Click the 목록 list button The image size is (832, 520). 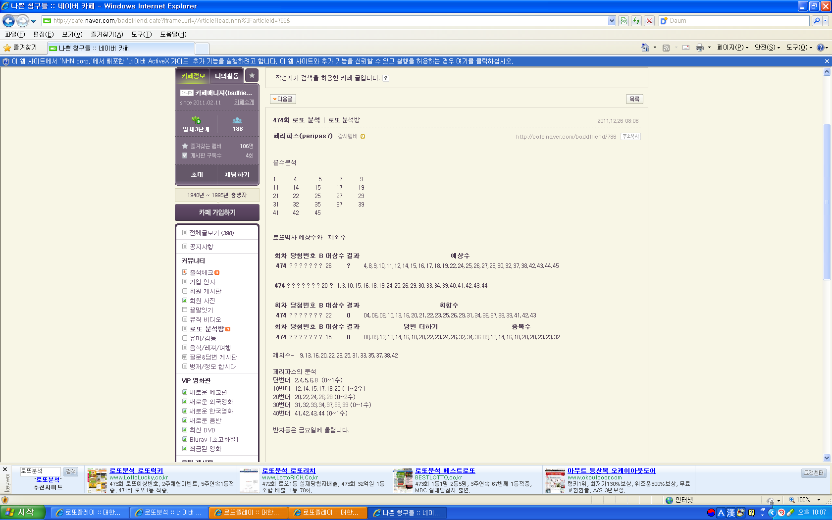tap(634, 99)
